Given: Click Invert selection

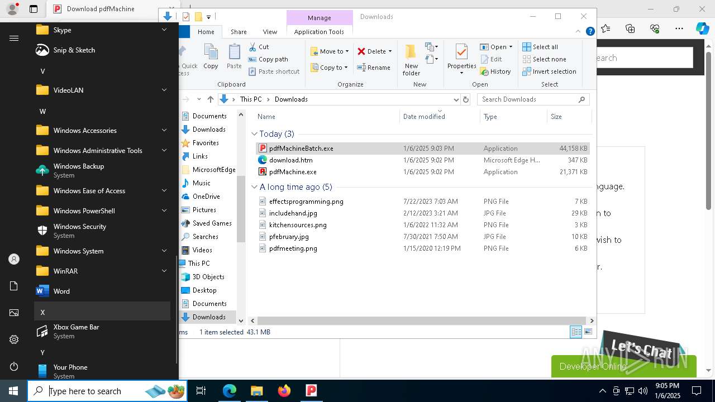Looking at the screenshot, I should point(549,71).
